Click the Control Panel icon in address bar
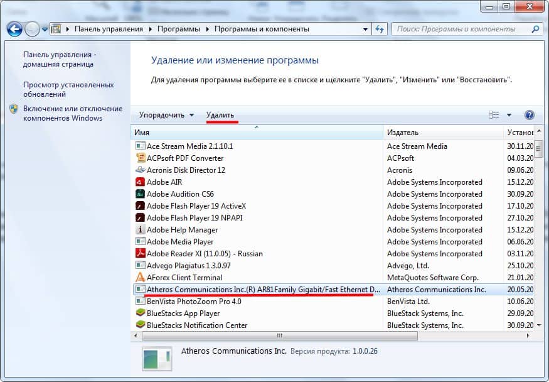The image size is (549, 382). pyautogui.click(x=56, y=29)
